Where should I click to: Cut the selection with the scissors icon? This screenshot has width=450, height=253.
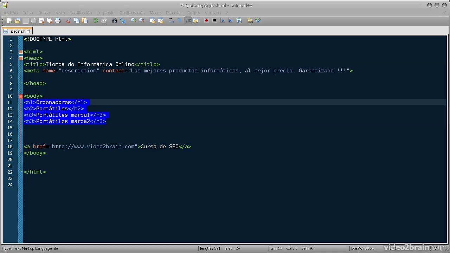pos(68,21)
